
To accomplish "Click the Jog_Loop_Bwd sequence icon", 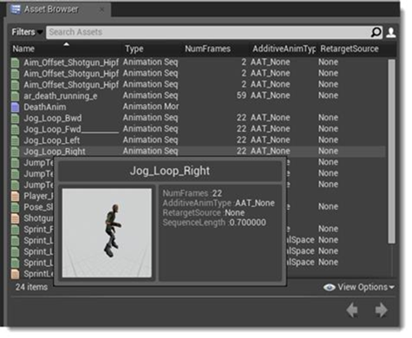I will click(x=15, y=118).
